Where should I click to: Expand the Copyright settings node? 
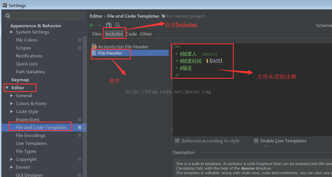pyautogui.click(x=12, y=159)
